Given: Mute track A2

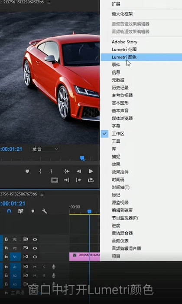Looking at the screenshot, I should [x=35, y=275].
